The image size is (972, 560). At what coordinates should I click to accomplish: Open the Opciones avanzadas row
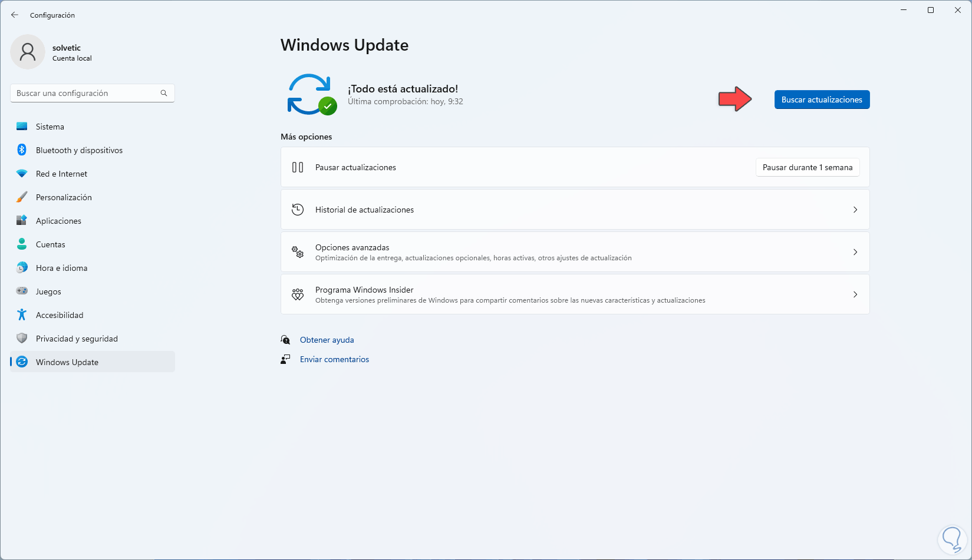(x=575, y=252)
